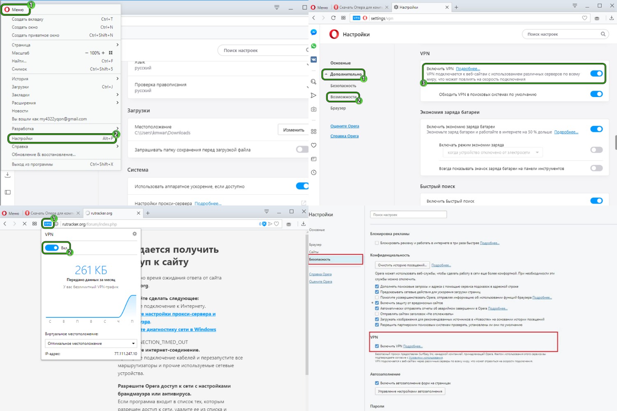Click scrollbar thumb of the VPN settings page
The width and height of the screenshot is (617, 411).
(x=616, y=143)
